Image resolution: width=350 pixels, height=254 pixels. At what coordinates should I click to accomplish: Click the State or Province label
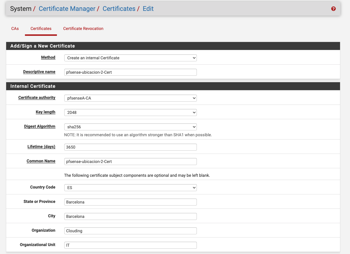[39, 201]
